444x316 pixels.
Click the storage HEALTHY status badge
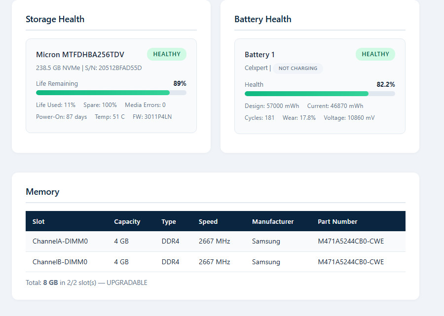click(x=167, y=54)
